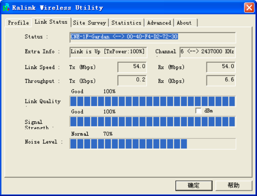
Task: Show the About tab
Action: (185, 23)
